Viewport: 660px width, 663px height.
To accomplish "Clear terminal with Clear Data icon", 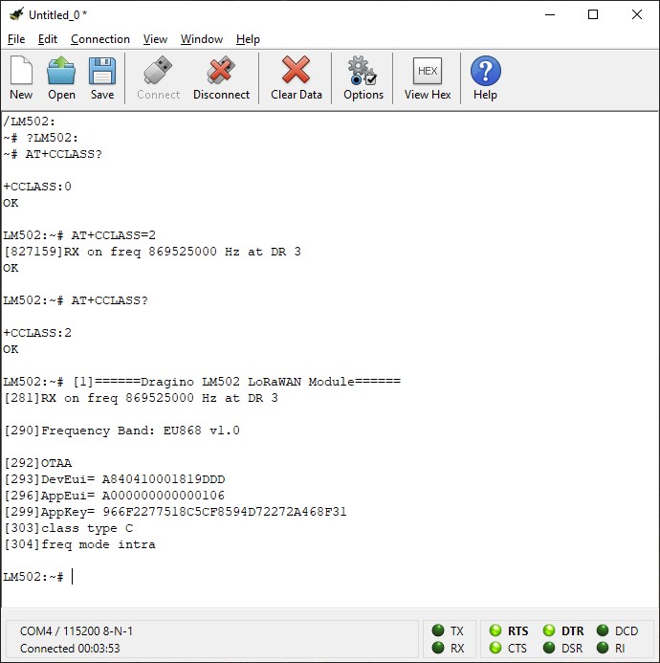I will tap(296, 77).
